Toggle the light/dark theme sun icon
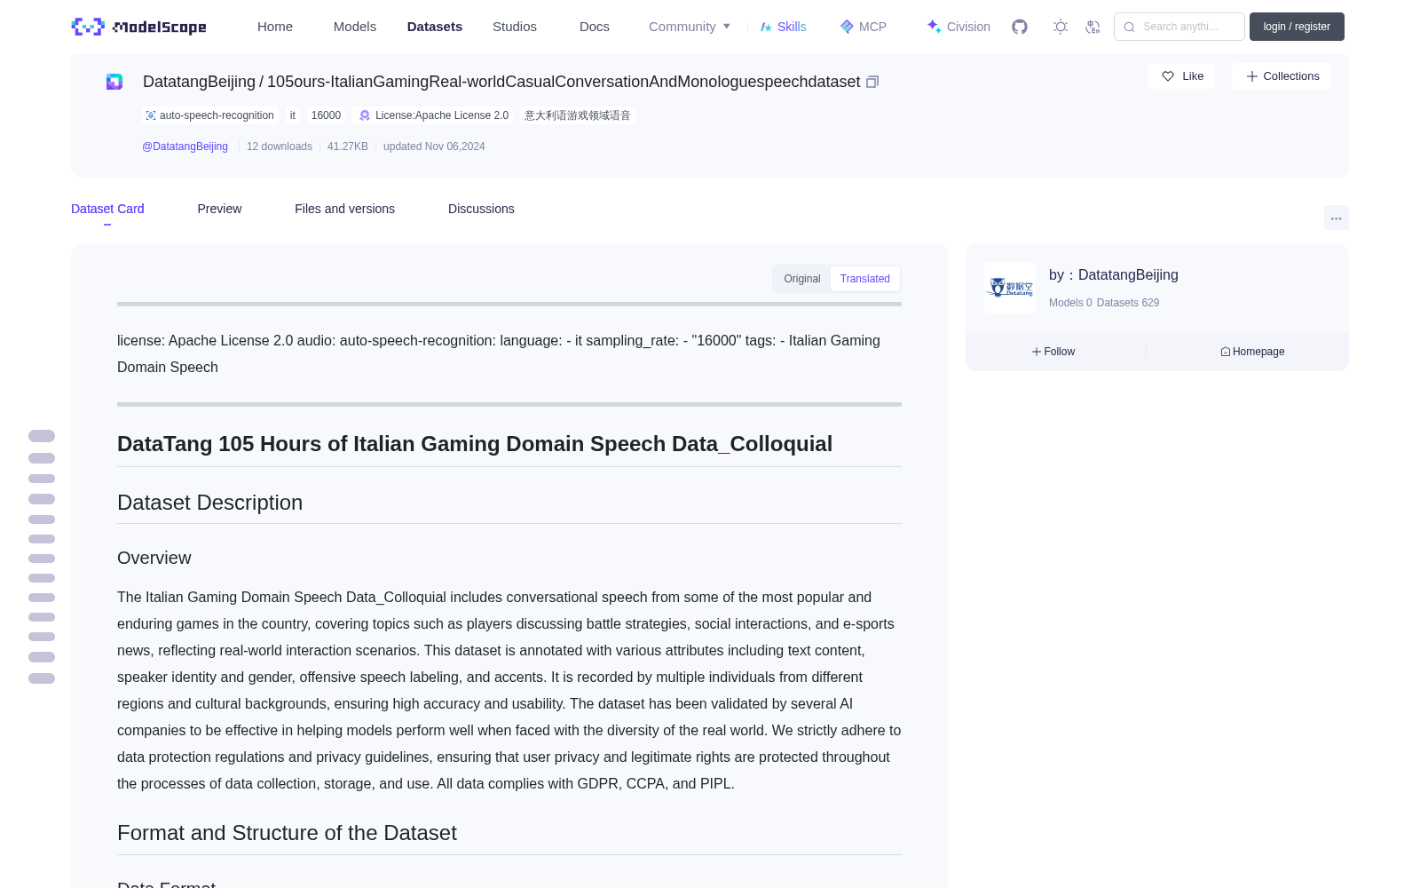This screenshot has width=1420, height=888. tap(1061, 27)
